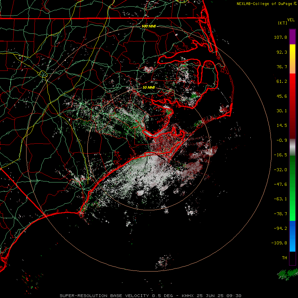Select the -94.2 scale value

(x=280, y=228)
